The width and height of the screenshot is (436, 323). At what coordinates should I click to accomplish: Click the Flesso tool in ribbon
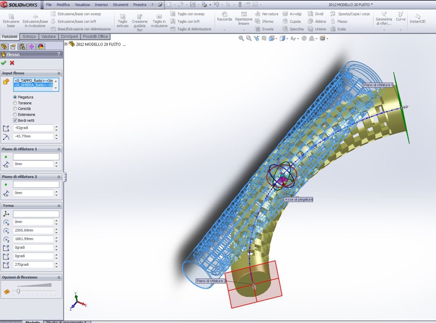point(339,22)
